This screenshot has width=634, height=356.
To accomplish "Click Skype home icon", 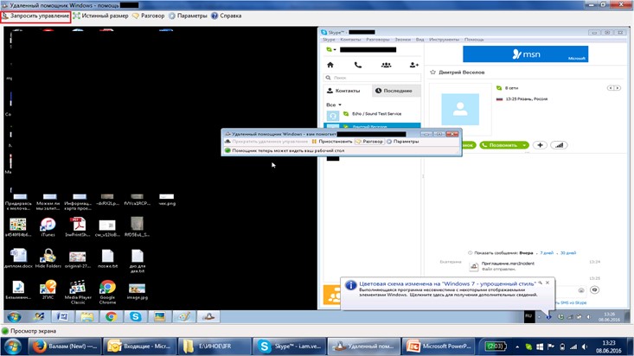I will click(330, 65).
